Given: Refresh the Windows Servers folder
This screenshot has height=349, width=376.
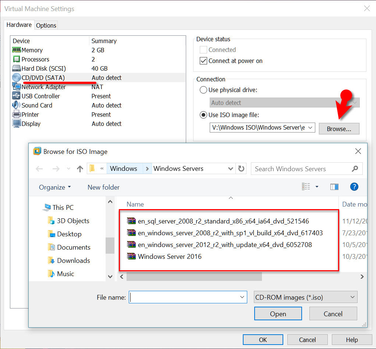Looking at the screenshot, I should (241, 169).
